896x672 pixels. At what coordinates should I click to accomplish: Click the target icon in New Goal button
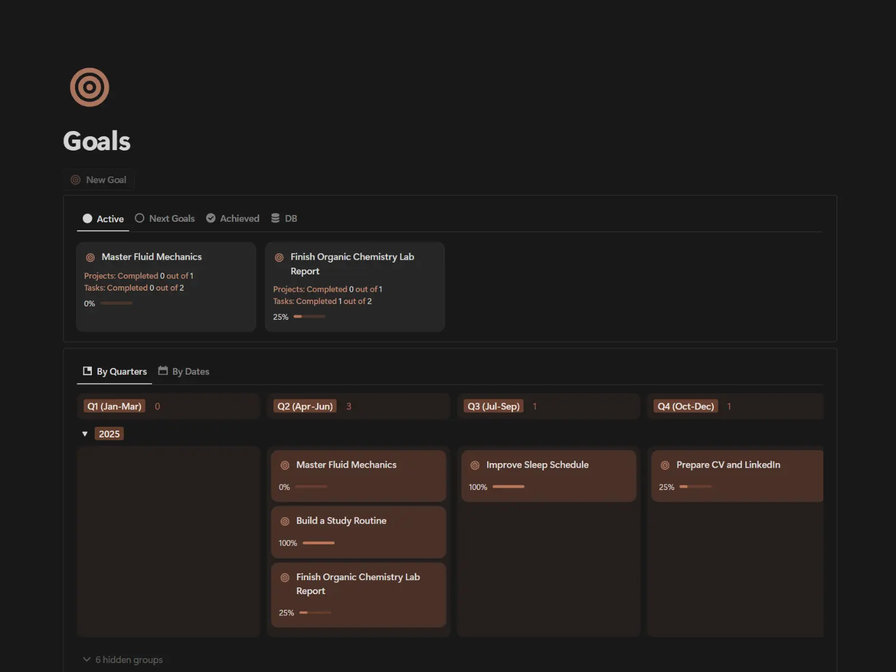click(76, 180)
